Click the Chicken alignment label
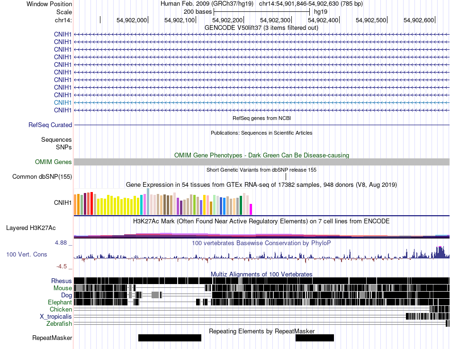The width and height of the screenshot is (450, 349). click(61, 309)
